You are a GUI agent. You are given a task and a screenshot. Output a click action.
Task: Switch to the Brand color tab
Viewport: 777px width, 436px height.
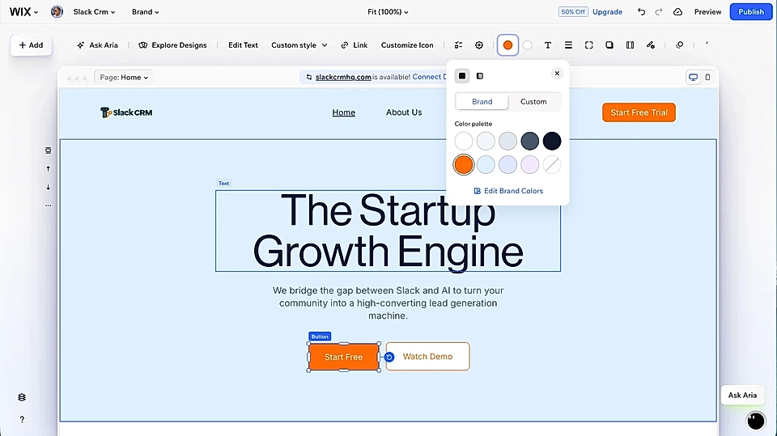[x=482, y=102]
